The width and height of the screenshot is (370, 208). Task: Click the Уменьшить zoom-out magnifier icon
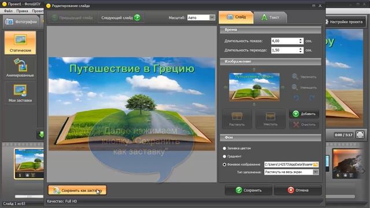point(295,87)
